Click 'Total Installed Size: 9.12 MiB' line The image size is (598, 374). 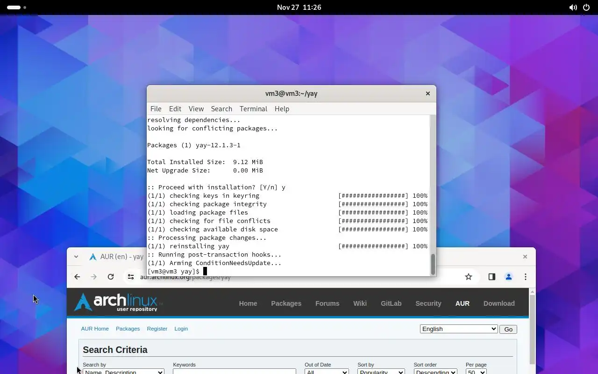[x=205, y=162]
